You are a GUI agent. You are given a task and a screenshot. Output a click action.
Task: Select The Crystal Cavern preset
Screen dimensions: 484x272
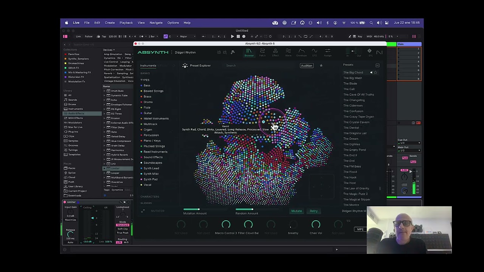click(x=356, y=122)
